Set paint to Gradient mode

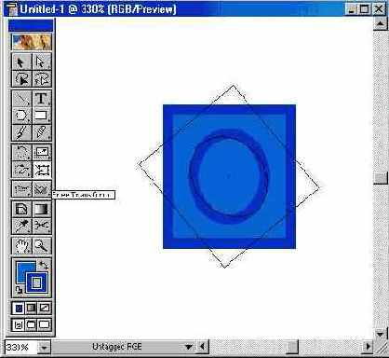tap(32, 308)
